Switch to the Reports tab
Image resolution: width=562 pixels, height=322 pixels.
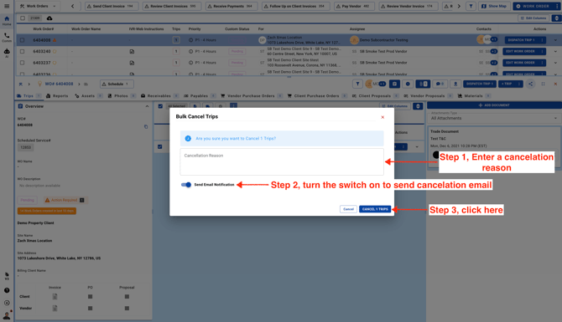pyautogui.click(x=57, y=96)
